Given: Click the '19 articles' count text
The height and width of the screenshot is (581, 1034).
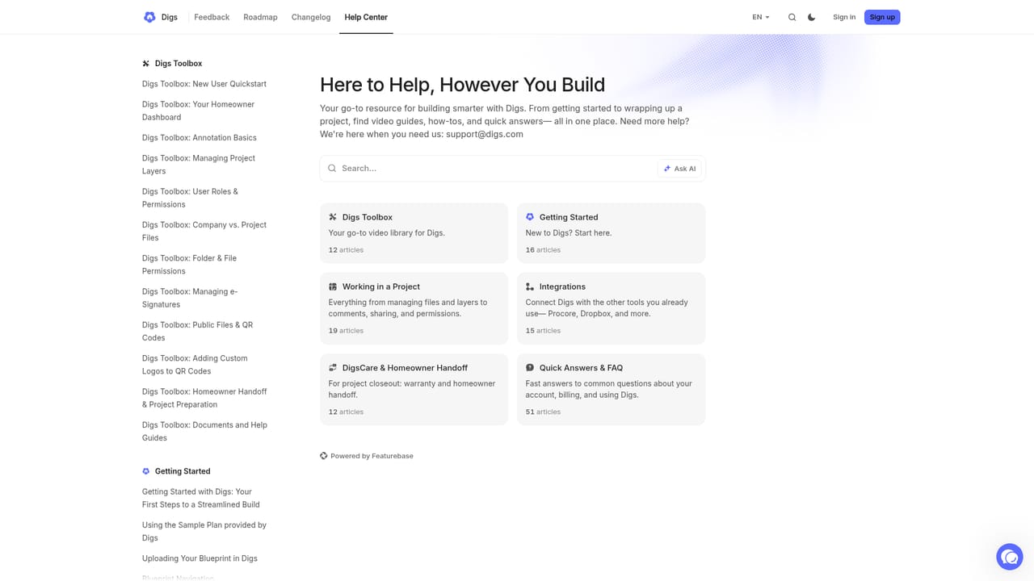Looking at the screenshot, I should click(x=346, y=331).
